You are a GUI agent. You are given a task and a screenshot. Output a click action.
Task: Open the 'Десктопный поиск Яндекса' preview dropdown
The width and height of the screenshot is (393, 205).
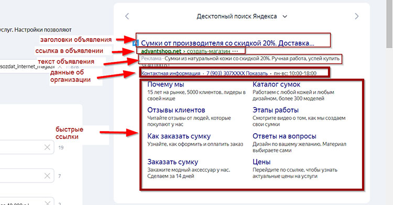point(242,17)
